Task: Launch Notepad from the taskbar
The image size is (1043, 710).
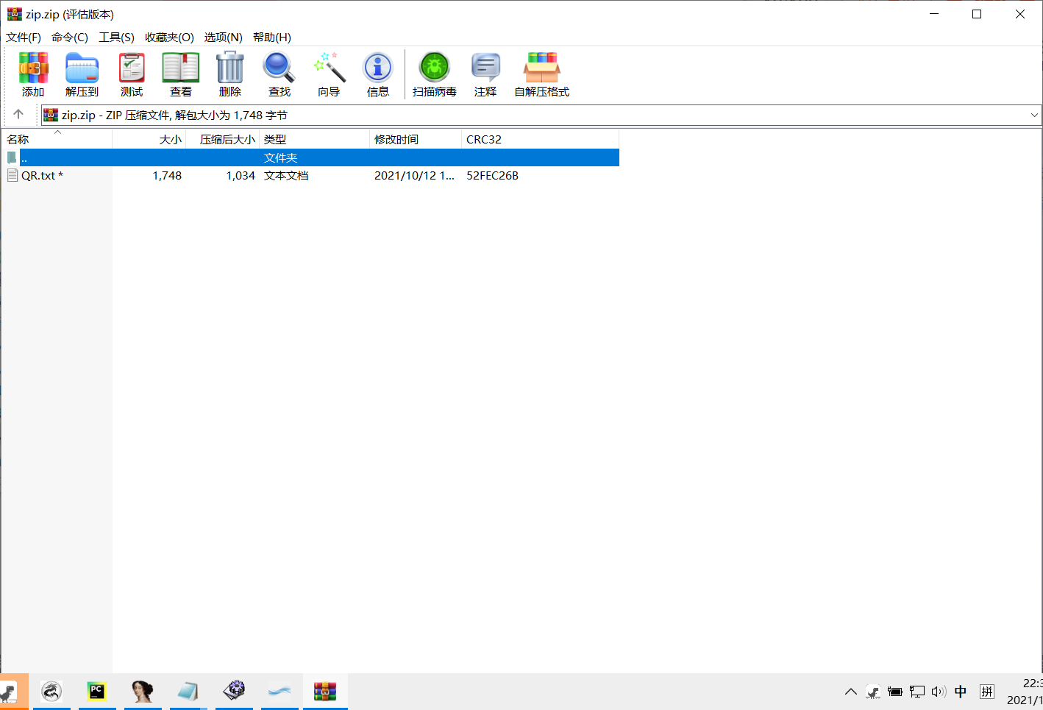Action: (188, 691)
